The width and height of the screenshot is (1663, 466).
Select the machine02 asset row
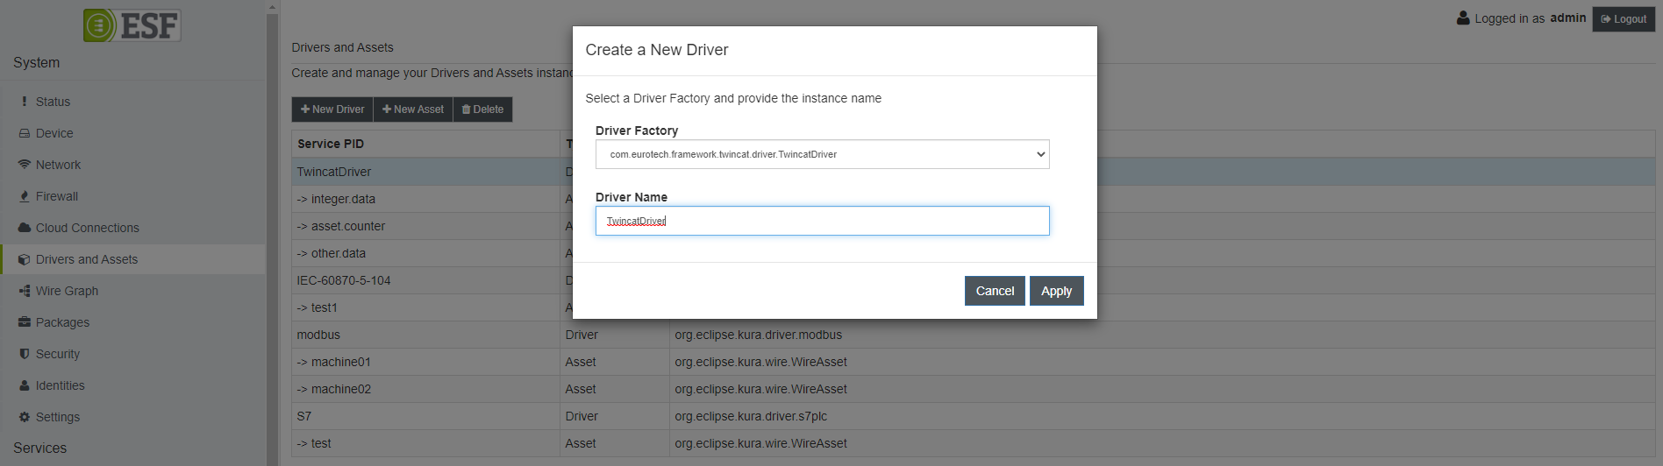pyautogui.click(x=974, y=389)
